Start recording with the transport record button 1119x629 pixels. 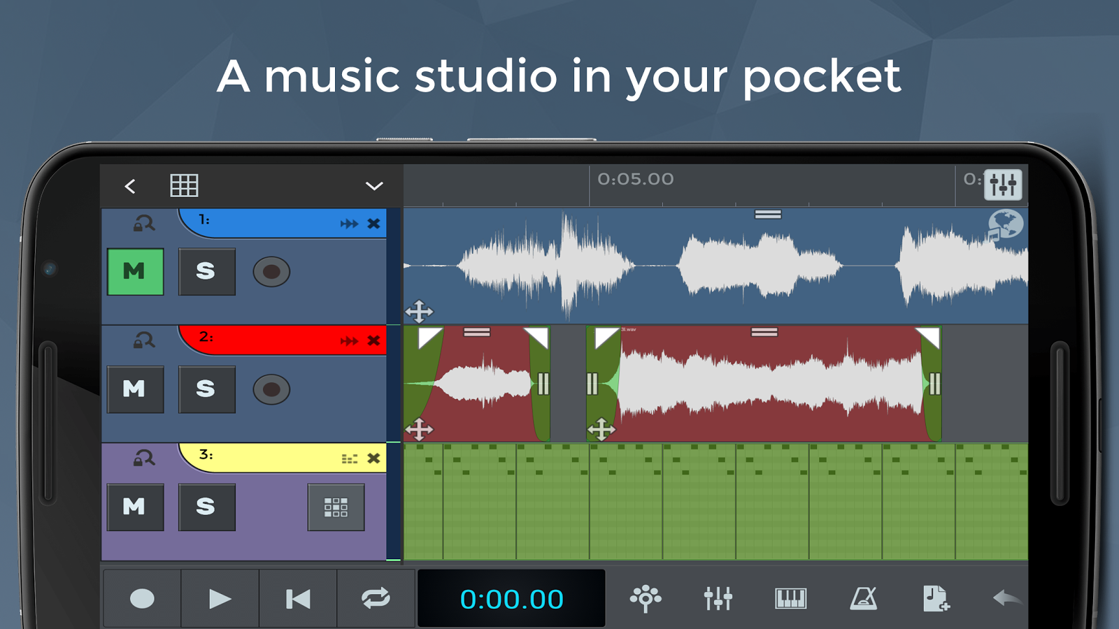pyautogui.click(x=142, y=599)
